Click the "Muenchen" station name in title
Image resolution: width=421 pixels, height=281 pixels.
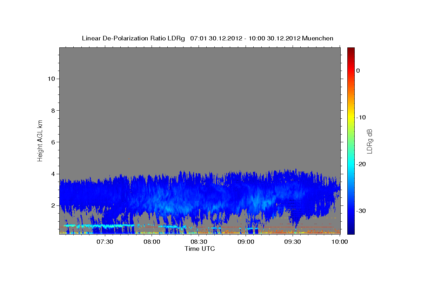coord(318,38)
